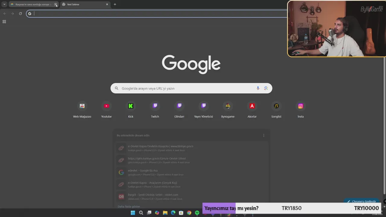Open the giris.turkiye.gov.tr e-Devlet-Sifresi entry

tap(191, 160)
